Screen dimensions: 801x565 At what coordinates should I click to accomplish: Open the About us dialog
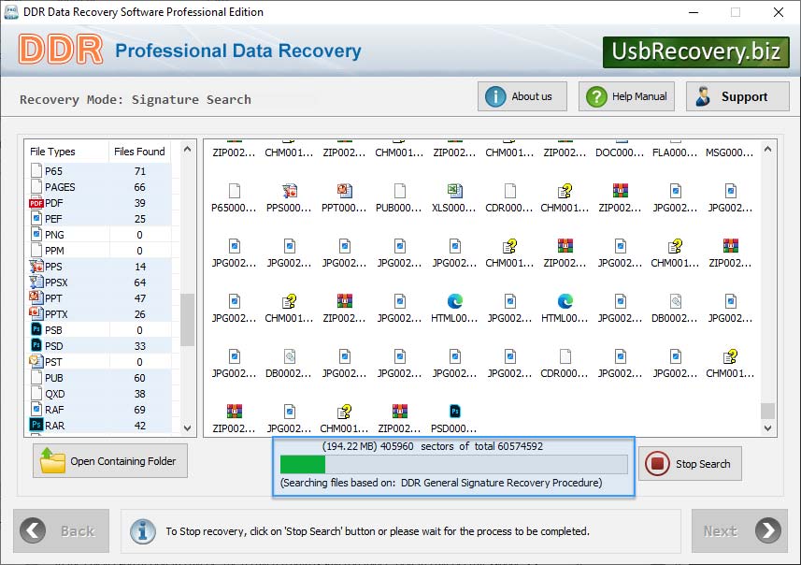click(x=522, y=96)
